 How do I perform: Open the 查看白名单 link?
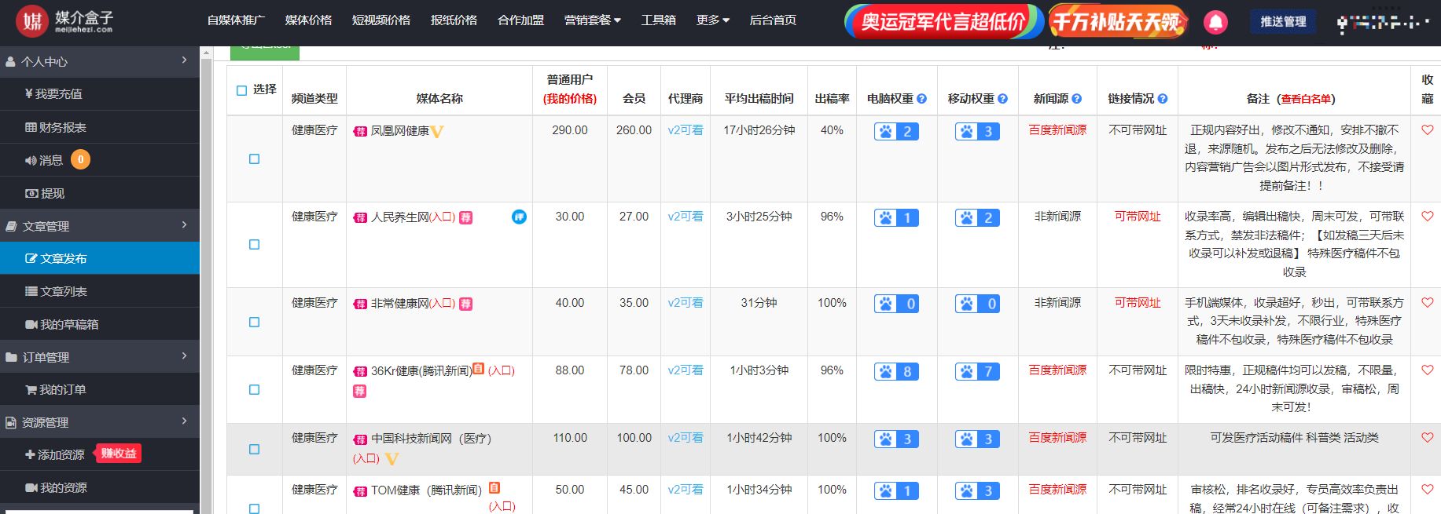tap(1306, 99)
